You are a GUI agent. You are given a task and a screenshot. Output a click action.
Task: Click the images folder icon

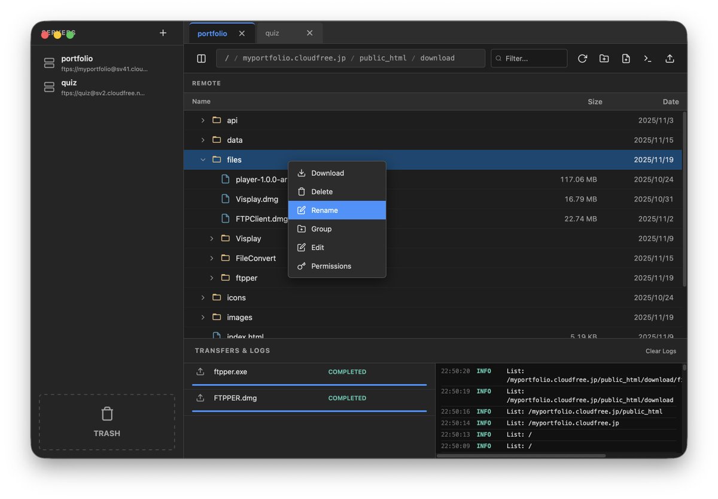[217, 317]
